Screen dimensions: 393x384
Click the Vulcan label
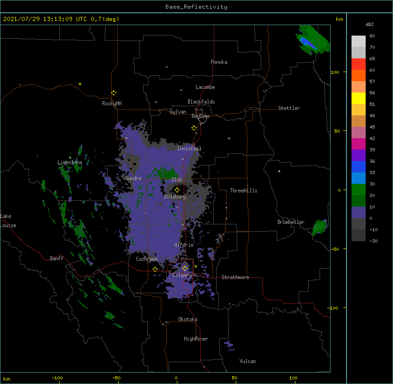coord(248,361)
